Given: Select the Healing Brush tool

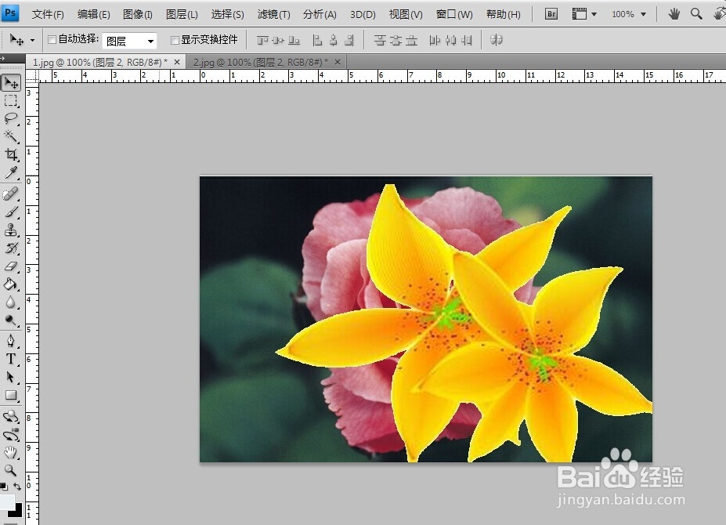Looking at the screenshot, I should tap(11, 194).
